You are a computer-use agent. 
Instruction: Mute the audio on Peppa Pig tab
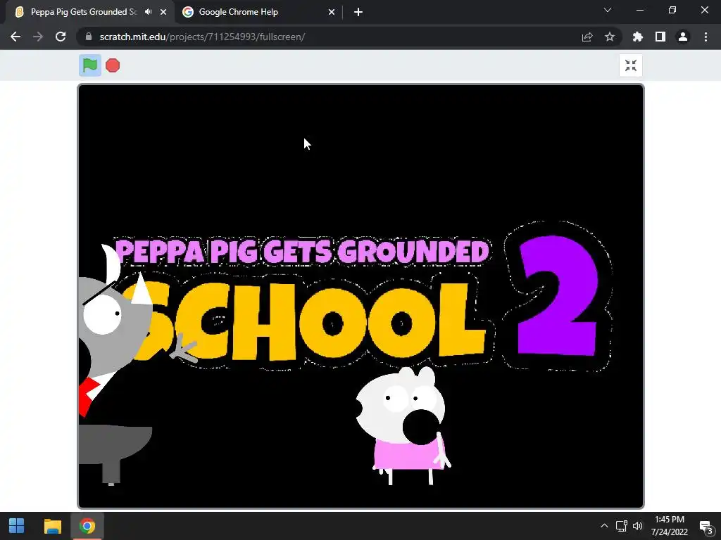point(148,12)
